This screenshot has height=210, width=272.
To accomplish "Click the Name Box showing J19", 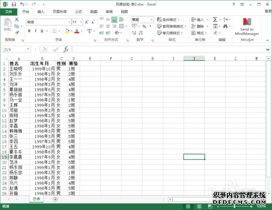I will pyautogui.click(x=16, y=50).
